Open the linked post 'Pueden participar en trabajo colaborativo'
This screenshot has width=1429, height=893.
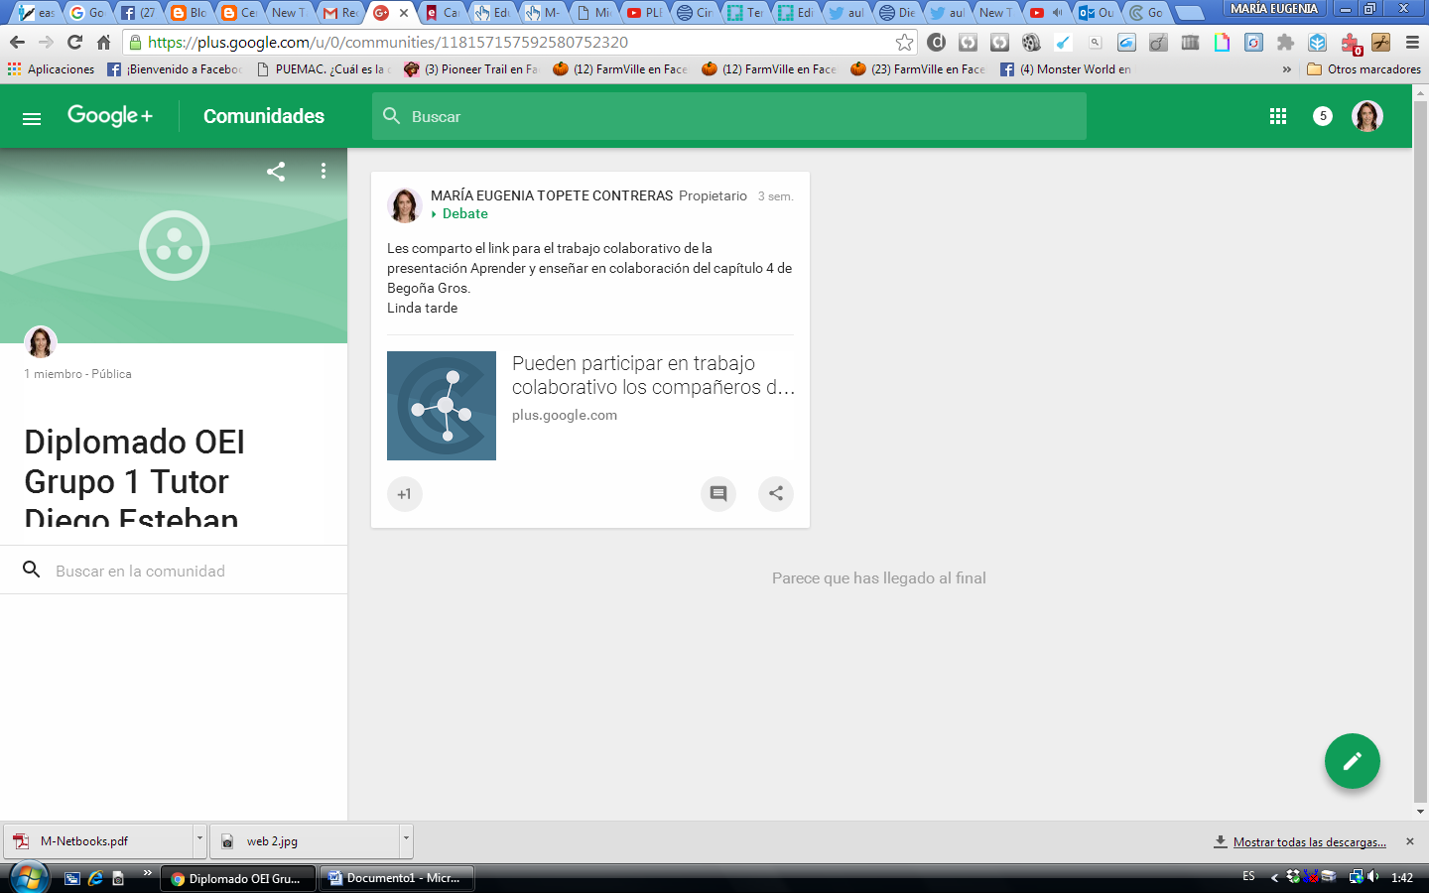[x=653, y=375]
